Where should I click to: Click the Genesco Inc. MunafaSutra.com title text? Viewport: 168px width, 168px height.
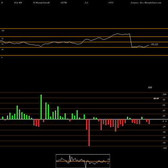pos(146,3)
